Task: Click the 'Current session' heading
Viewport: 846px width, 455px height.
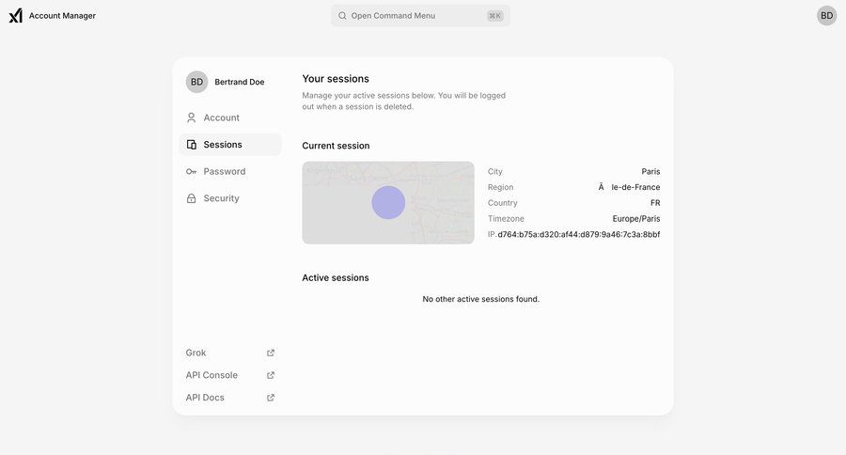Action: [x=336, y=146]
